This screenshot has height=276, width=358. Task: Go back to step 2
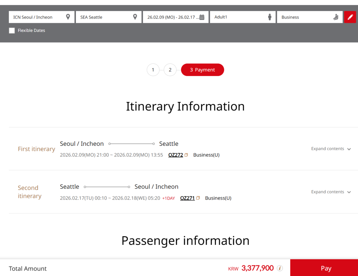click(x=170, y=70)
